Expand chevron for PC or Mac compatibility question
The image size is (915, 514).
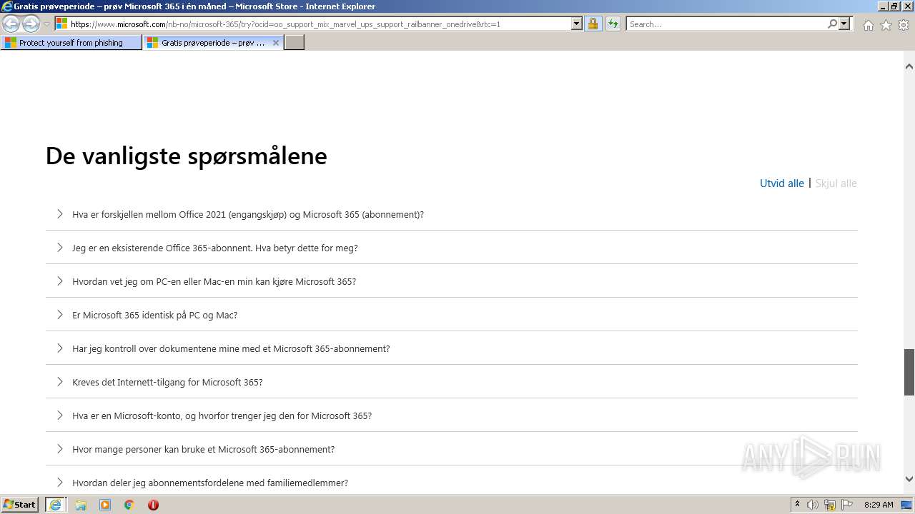pyautogui.click(x=60, y=281)
